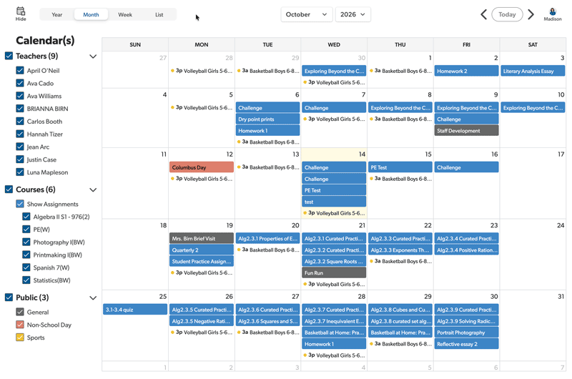Toggle the Public (3) group checkbox
This screenshot has width=572, height=379.
[9, 297]
